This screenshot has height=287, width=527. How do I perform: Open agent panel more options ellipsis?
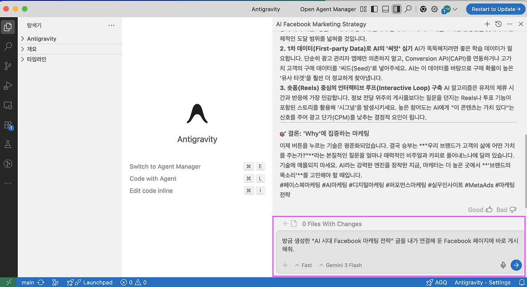click(x=510, y=24)
